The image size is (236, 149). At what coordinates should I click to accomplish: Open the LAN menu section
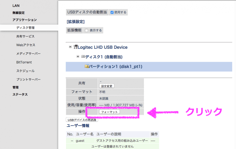click(x=16, y=6)
